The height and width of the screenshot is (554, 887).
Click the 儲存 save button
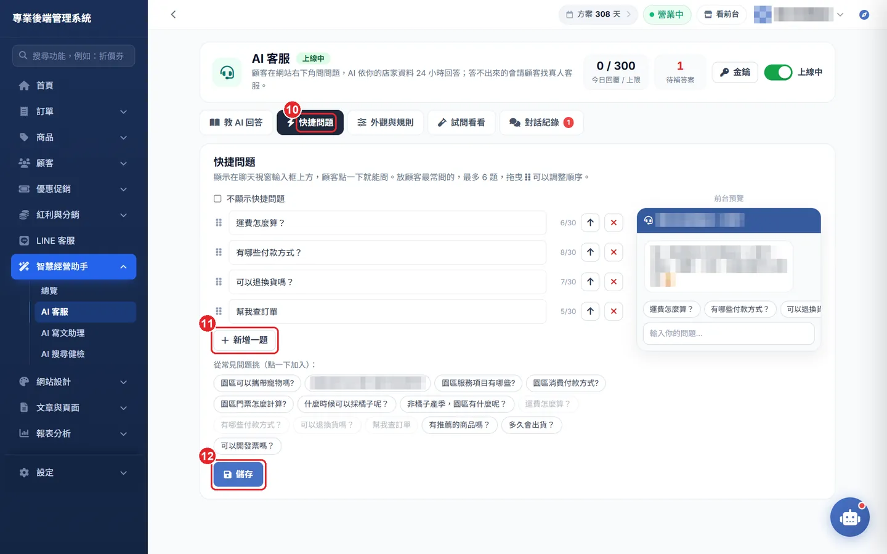(x=238, y=475)
